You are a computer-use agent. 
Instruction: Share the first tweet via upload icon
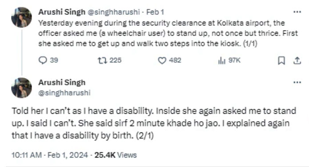click(x=297, y=60)
